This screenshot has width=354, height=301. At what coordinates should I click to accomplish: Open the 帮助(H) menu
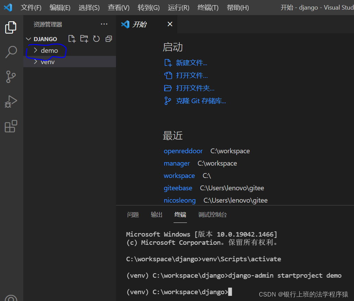pos(238,8)
